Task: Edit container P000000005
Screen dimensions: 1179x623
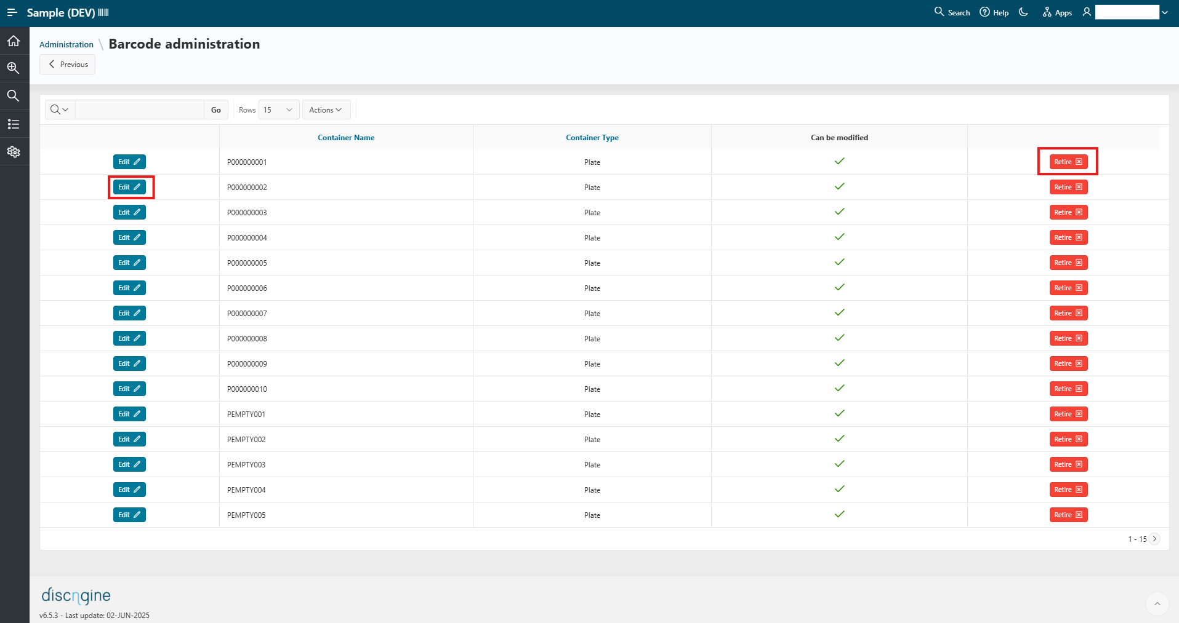Action: point(129,263)
